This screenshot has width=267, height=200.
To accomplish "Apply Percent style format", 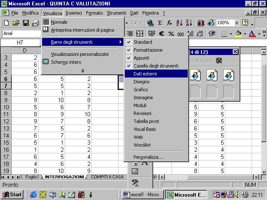I will click(171, 33).
